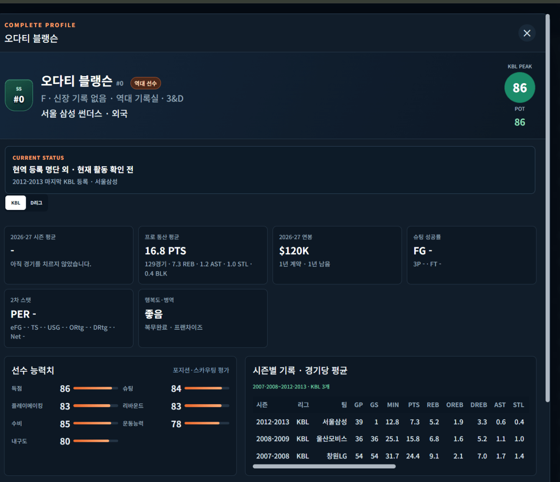Viewport: 560px width, 482px height.
Task: Close the complete profile dialog
Action: [527, 33]
